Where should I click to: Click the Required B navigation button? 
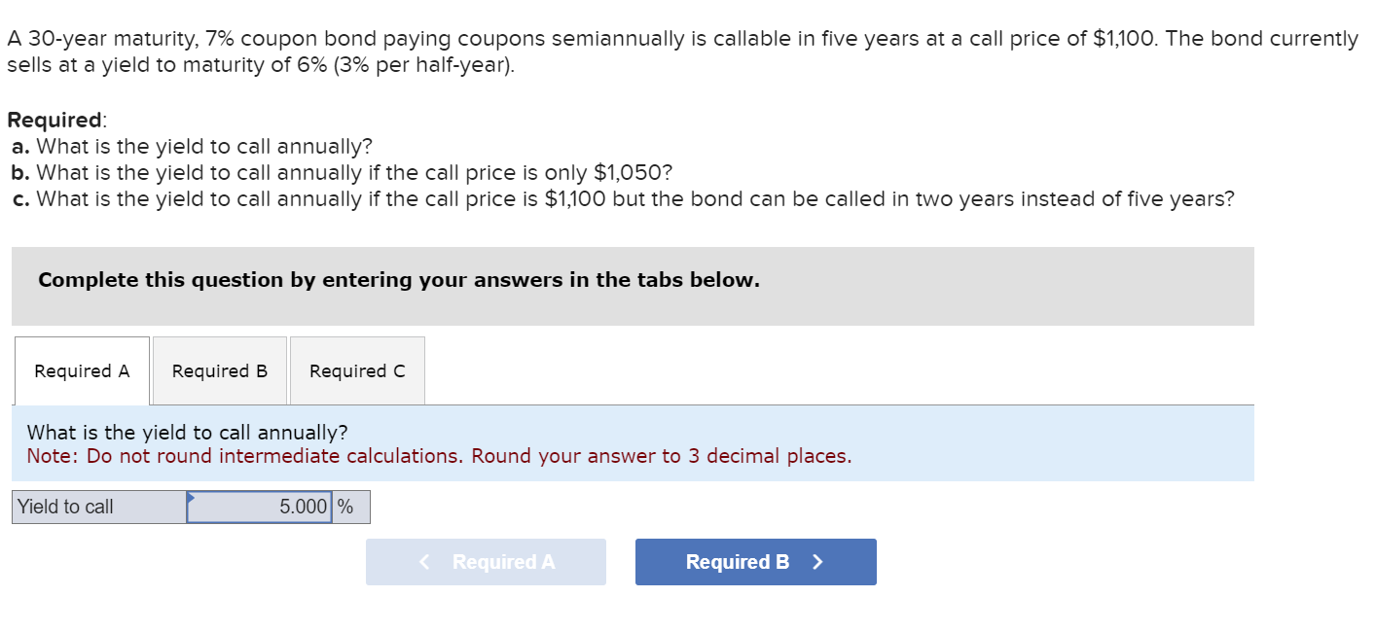pyautogui.click(x=755, y=561)
